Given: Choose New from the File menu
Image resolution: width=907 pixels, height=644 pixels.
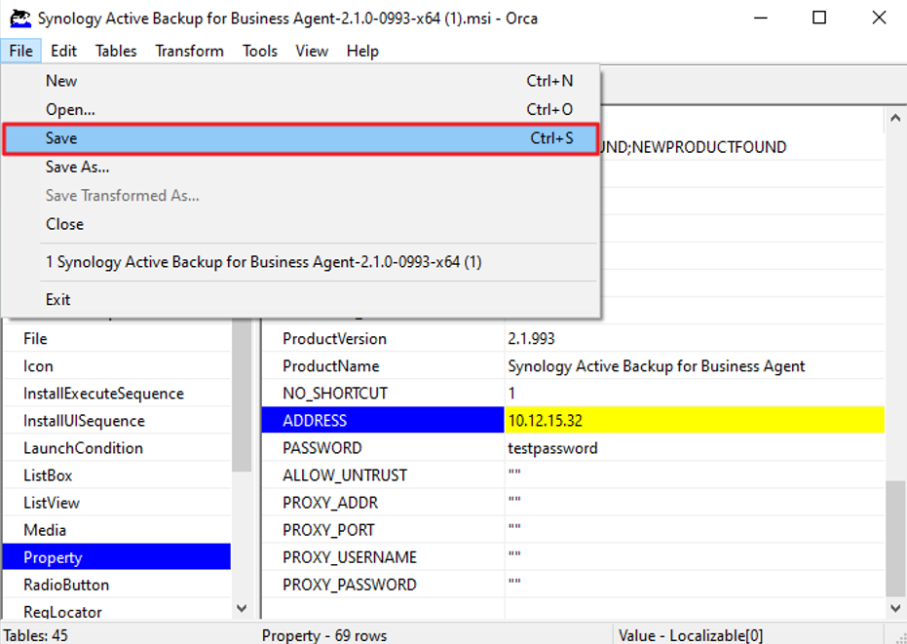Looking at the screenshot, I should point(300,81).
